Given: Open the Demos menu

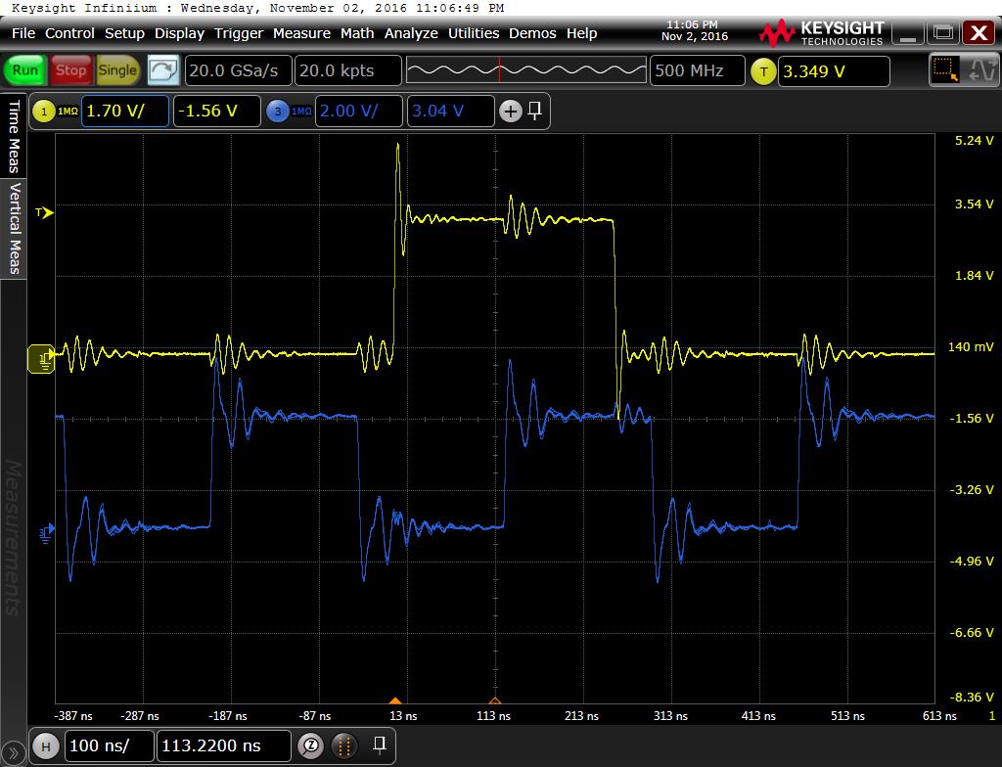Looking at the screenshot, I should 532,33.
